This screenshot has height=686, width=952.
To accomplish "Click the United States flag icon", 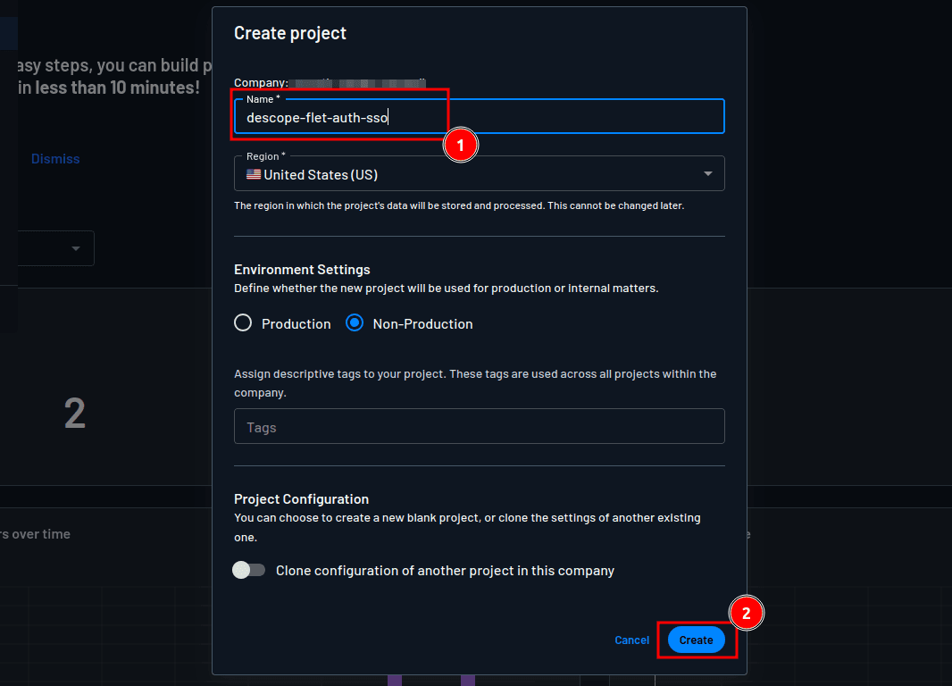I will [254, 175].
